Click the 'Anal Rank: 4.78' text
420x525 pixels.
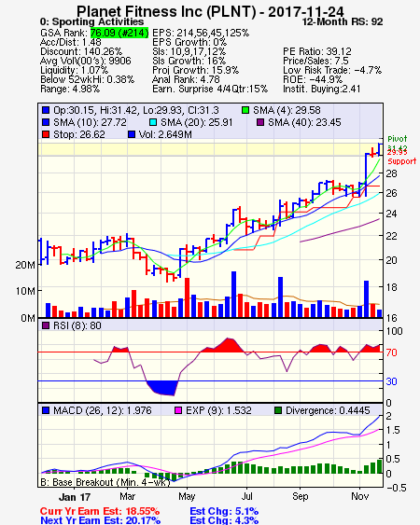click(x=186, y=79)
